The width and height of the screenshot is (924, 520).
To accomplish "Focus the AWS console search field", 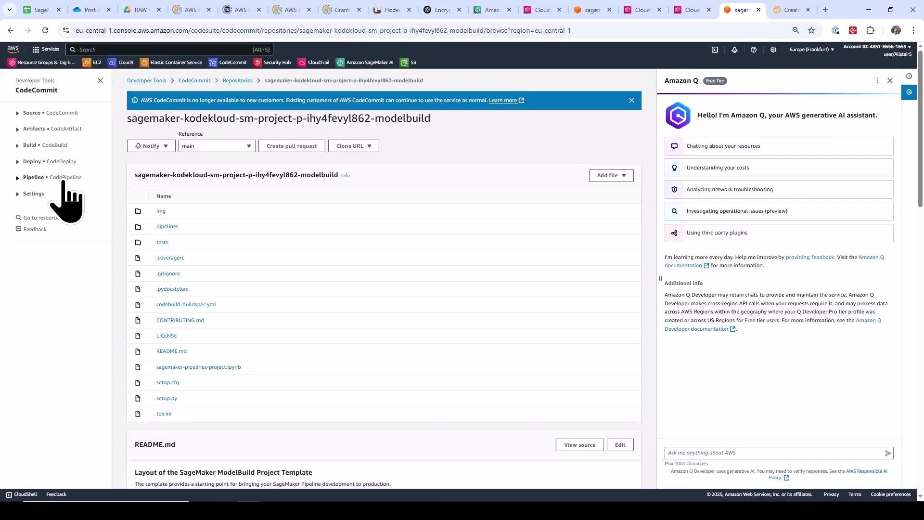I will pyautogui.click(x=169, y=50).
